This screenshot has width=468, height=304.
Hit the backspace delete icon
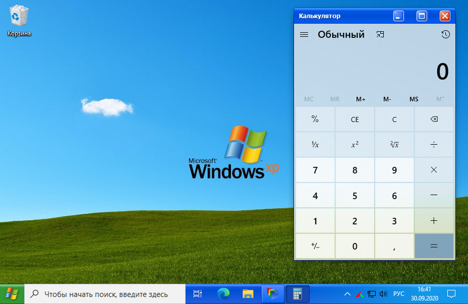[434, 120]
